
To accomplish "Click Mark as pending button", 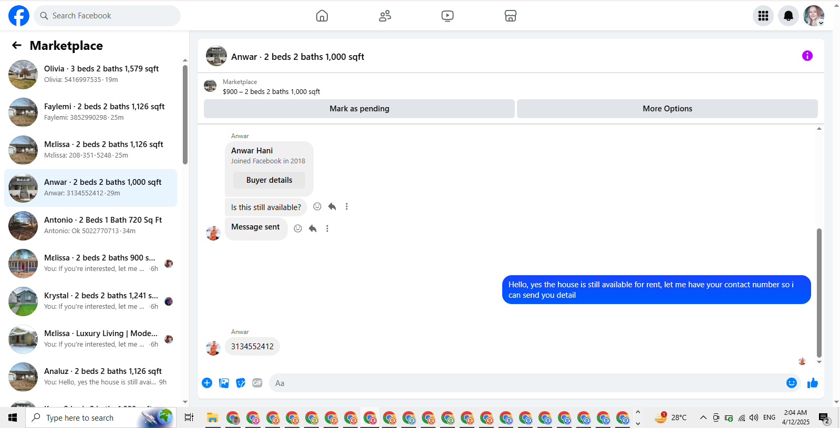I will click(x=359, y=109).
